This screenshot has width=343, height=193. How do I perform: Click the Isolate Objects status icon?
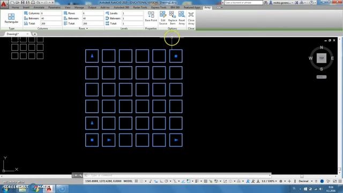(328, 181)
